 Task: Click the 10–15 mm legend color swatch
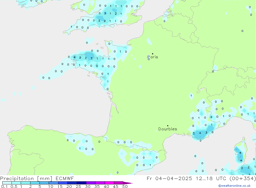pos(54,183)
